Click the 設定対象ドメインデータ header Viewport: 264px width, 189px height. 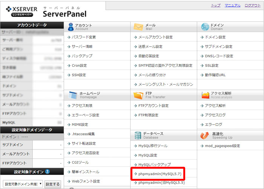[x=32, y=130]
